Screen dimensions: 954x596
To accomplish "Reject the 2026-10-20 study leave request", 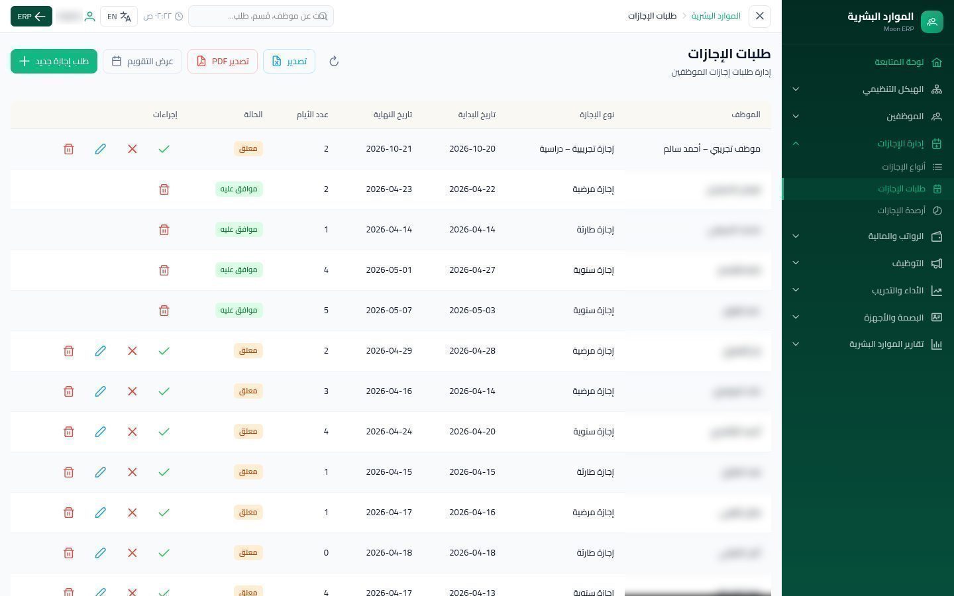I will (132, 149).
